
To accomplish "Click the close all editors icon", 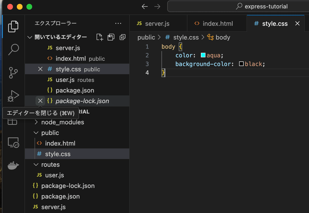I will 122,37.
